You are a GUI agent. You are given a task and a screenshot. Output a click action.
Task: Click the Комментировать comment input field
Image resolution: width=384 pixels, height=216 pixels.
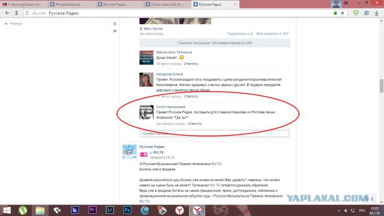[215, 134]
